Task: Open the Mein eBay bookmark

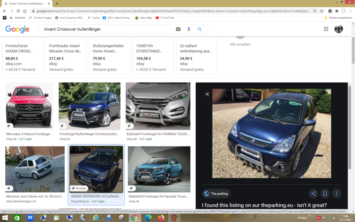Action: (143, 18)
